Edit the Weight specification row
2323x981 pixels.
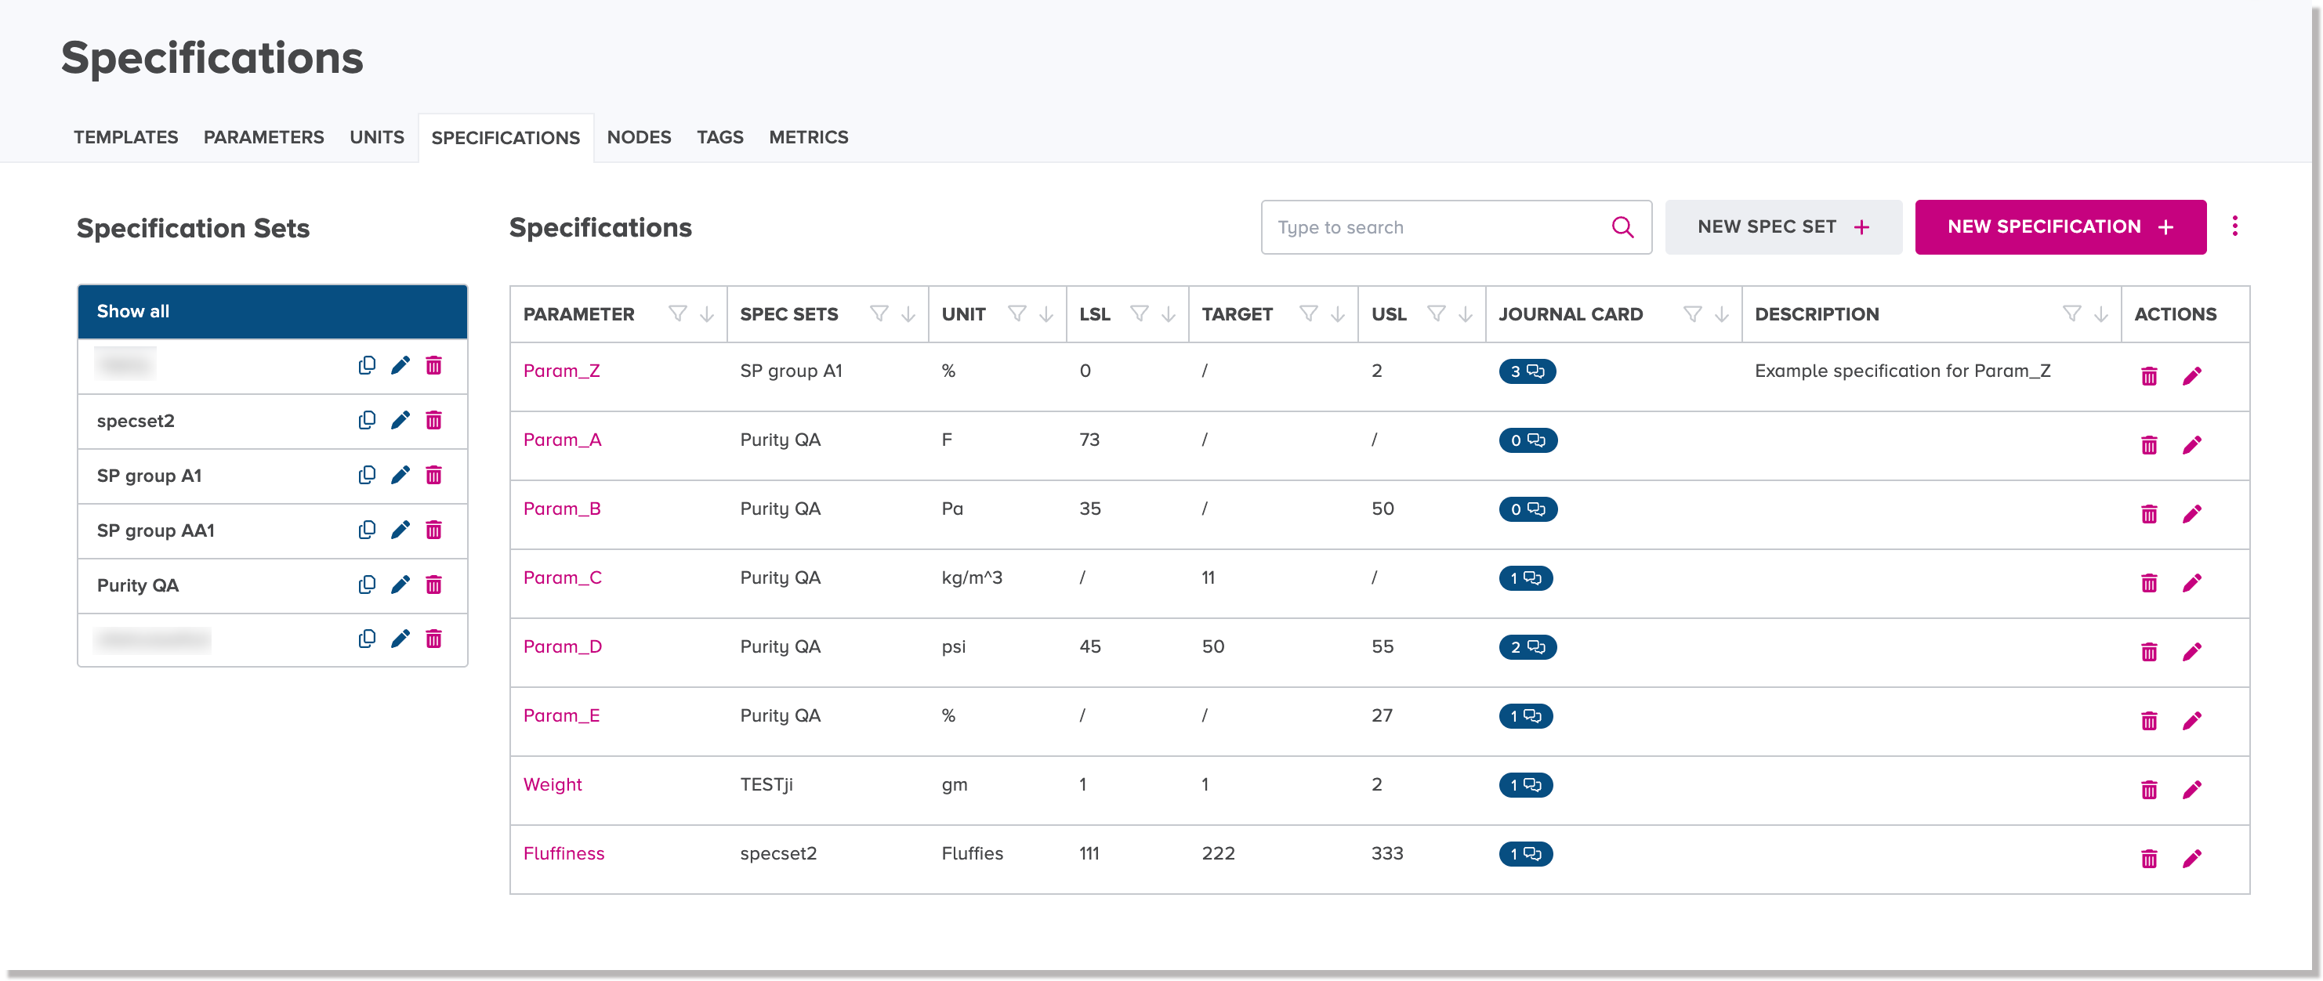pyautogui.click(x=2192, y=790)
